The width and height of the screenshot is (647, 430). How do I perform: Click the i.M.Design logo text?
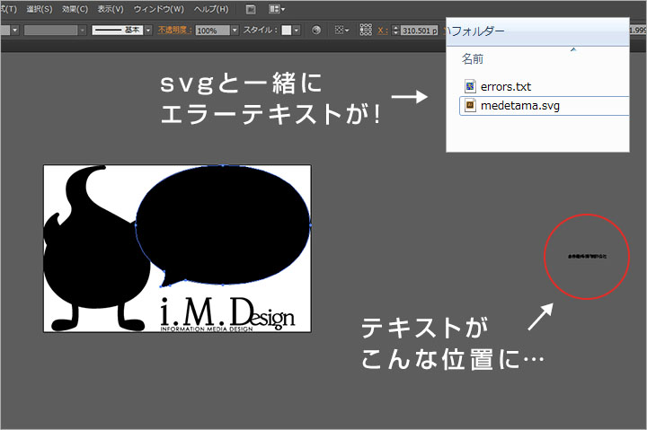click(x=227, y=312)
